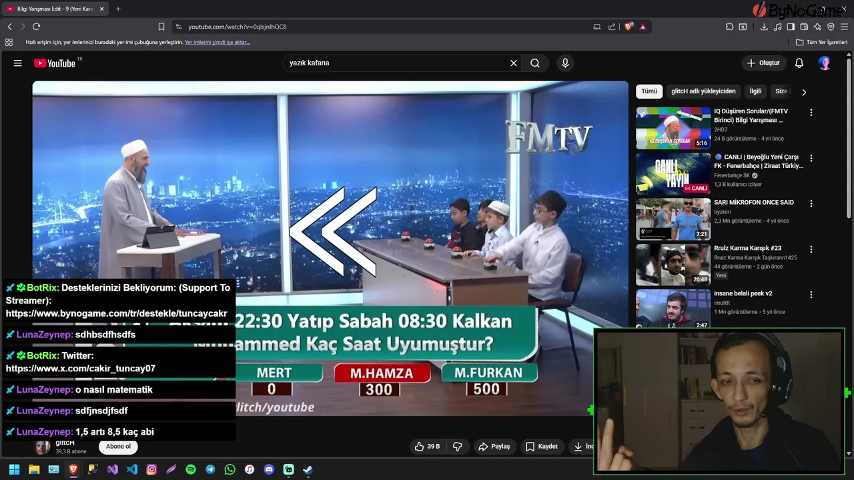Open options for 'SARI MİKROFON ONCE SAID'
854x480 pixels.
(x=811, y=203)
